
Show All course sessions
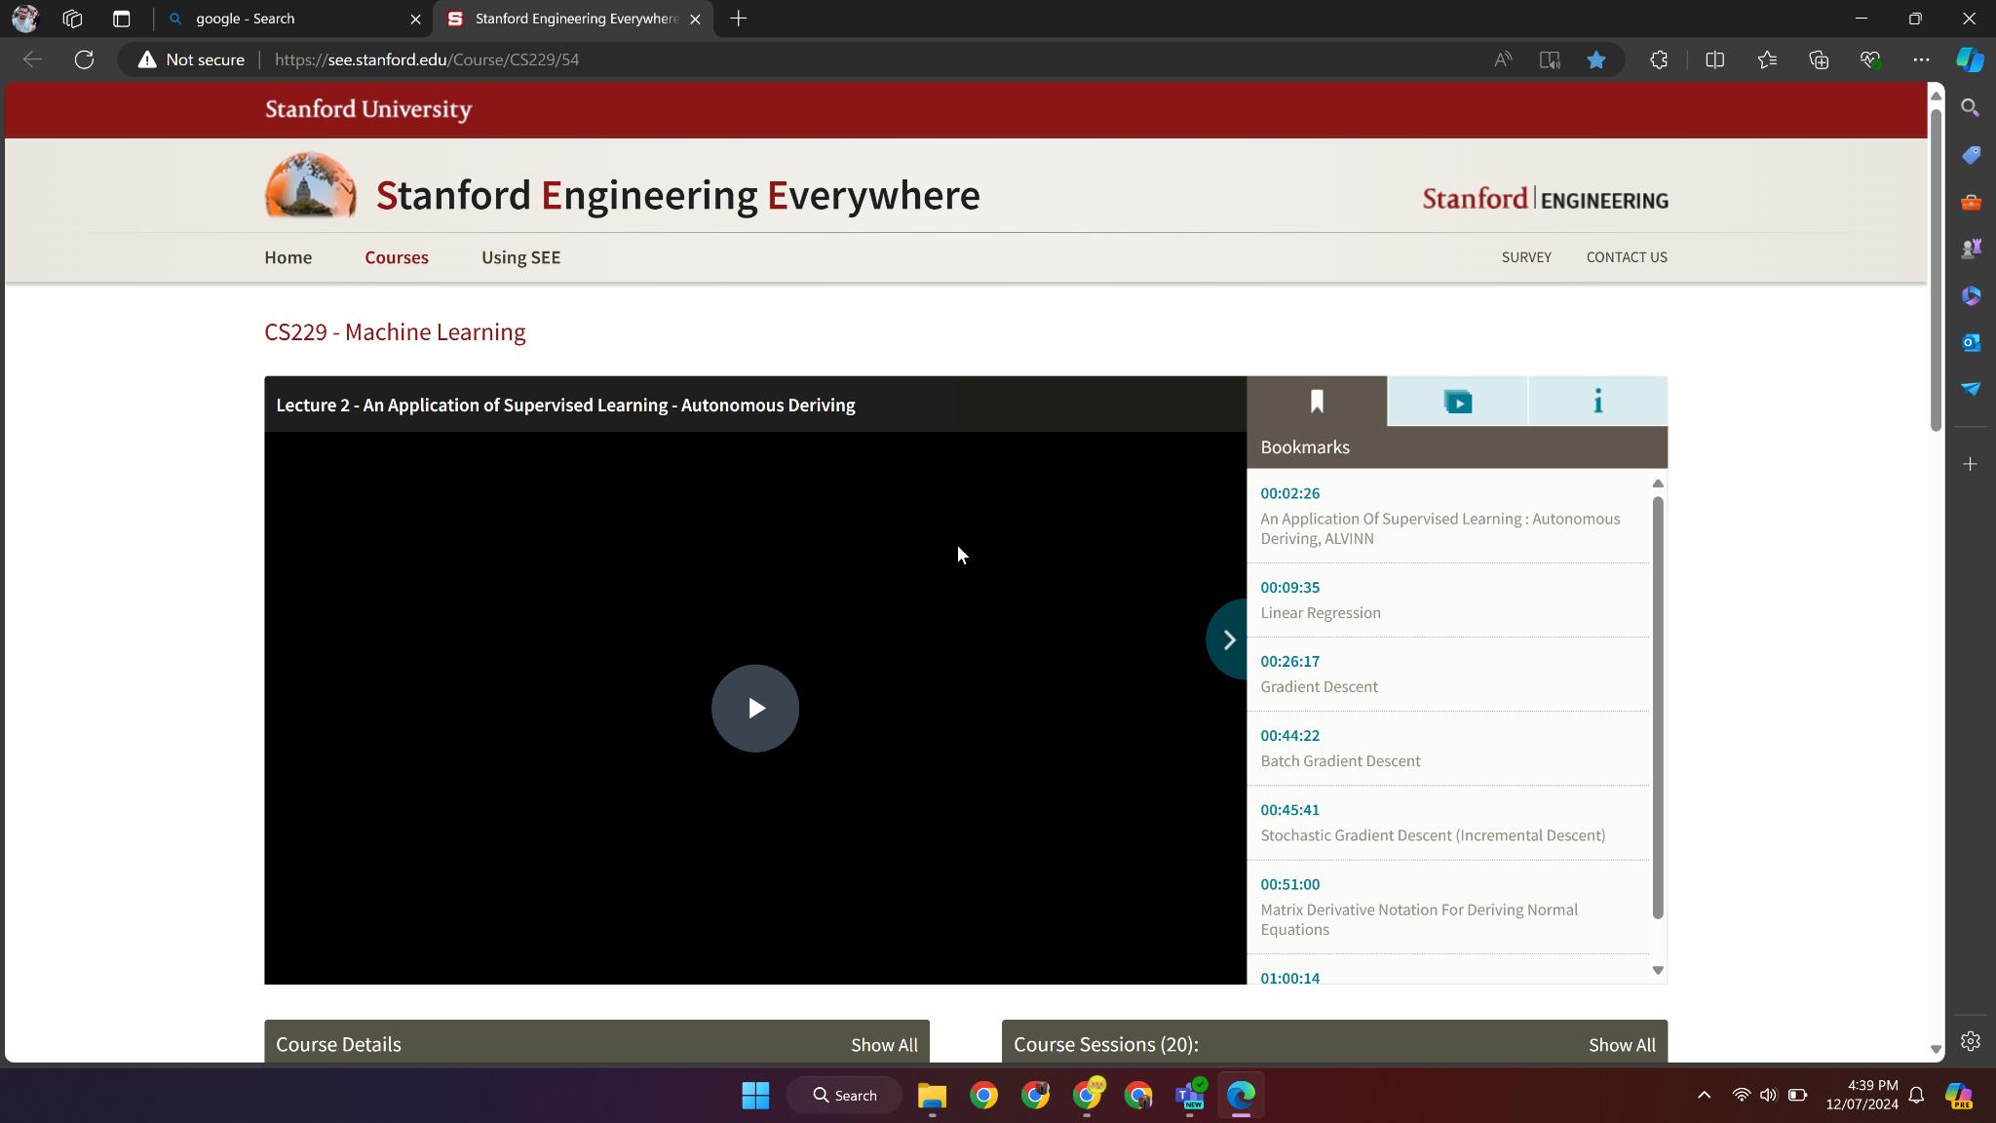click(x=1621, y=1045)
